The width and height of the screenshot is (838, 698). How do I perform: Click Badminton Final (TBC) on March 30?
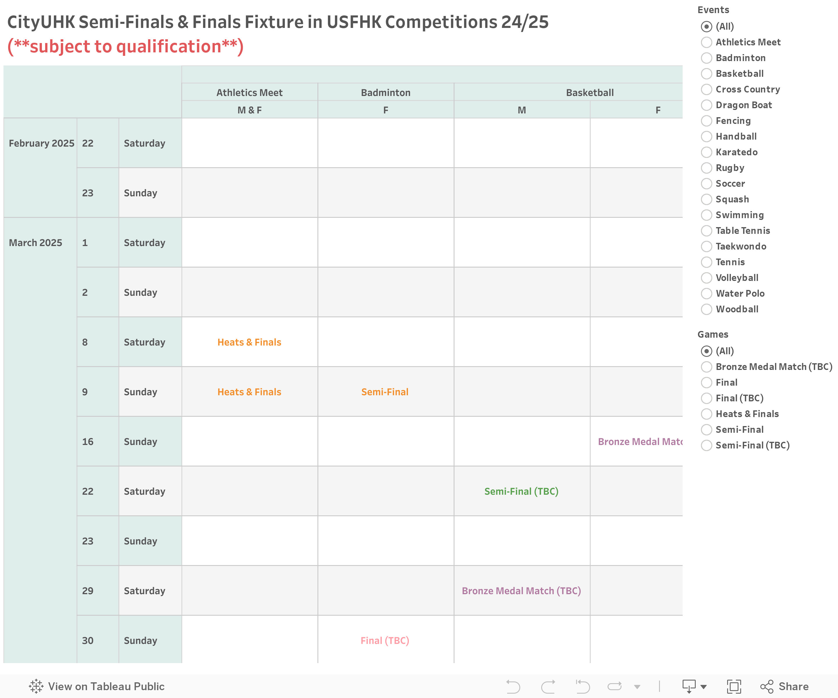point(385,641)
